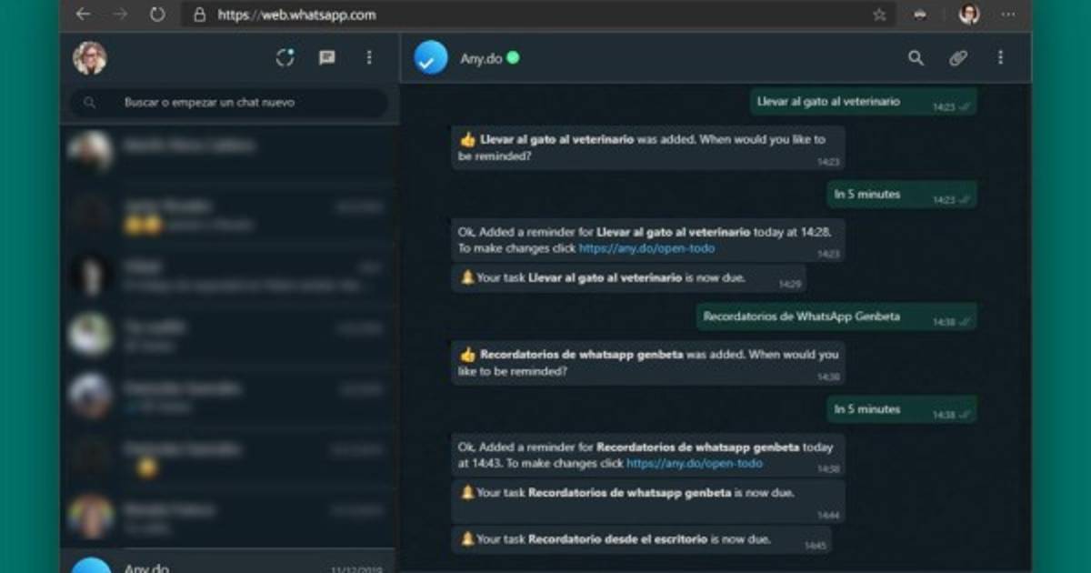This screenshot has height=573, width=1091.
Task: Click the browser address bar URL
Action: (296, 15)
